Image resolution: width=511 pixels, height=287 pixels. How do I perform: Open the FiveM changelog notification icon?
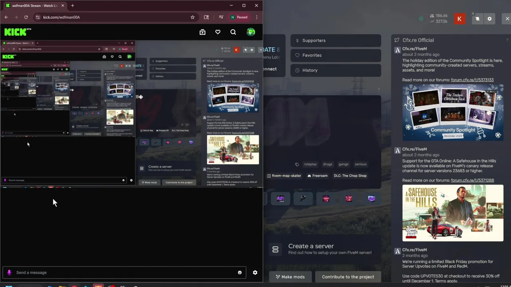(x=477, y=19)
